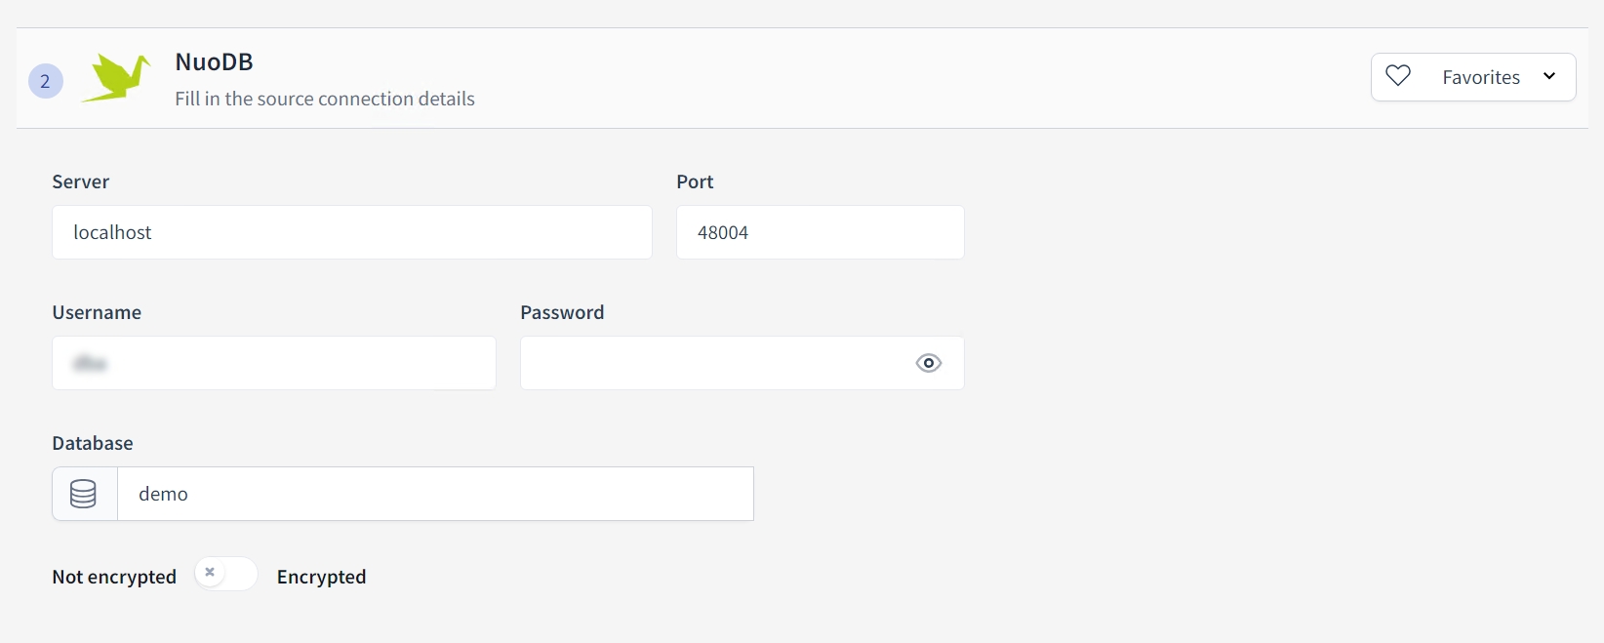1604x643 pixels.
Task: Click the NuoDB heading title
Action: point(214,61)
